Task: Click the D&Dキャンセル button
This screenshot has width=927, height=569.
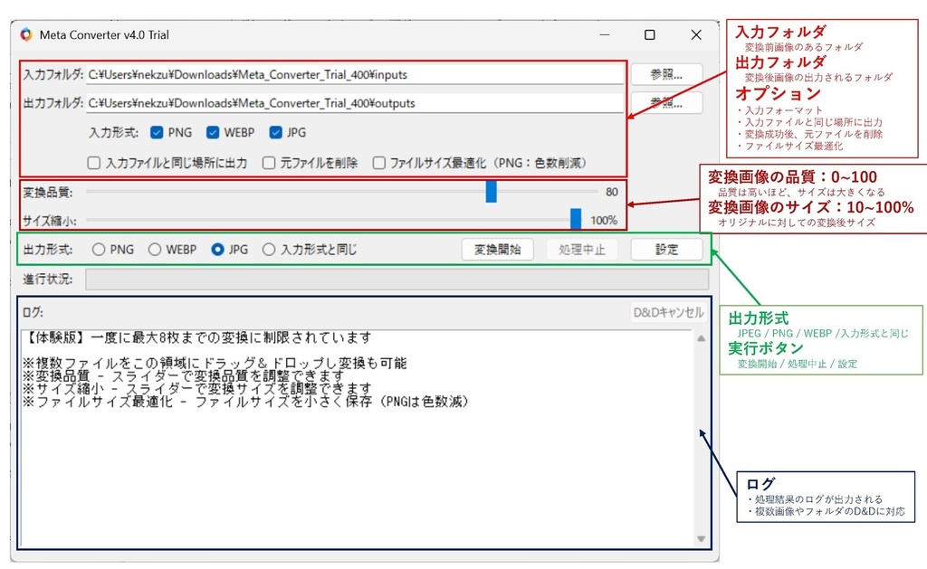Action: click(669, 312)
